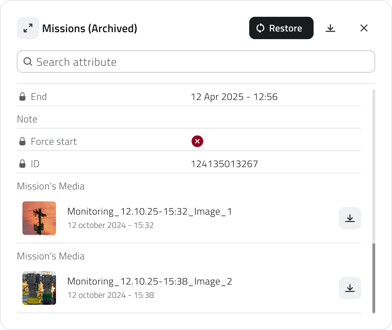The width and height of the screenshot is (392, 330).
Task: Click the magnifier search icon
Action: click(x=28, y=62)
